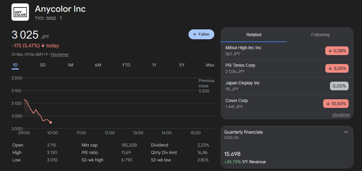Click the Qtrly Div Amt value 16,86
The height and width of the screenshot is (171, 362).
202,153
